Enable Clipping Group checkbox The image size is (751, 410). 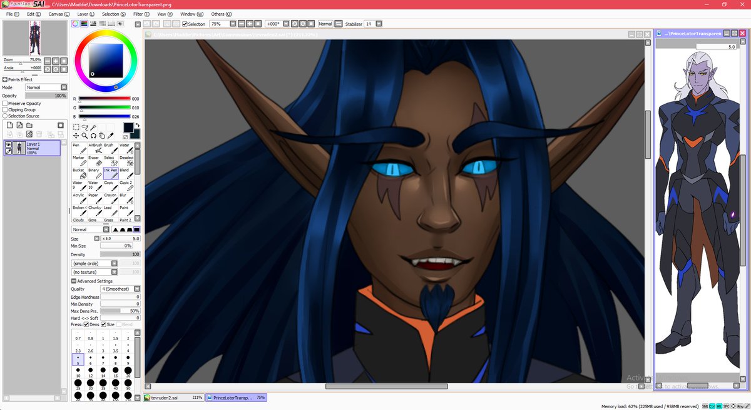tap(5, 109)
